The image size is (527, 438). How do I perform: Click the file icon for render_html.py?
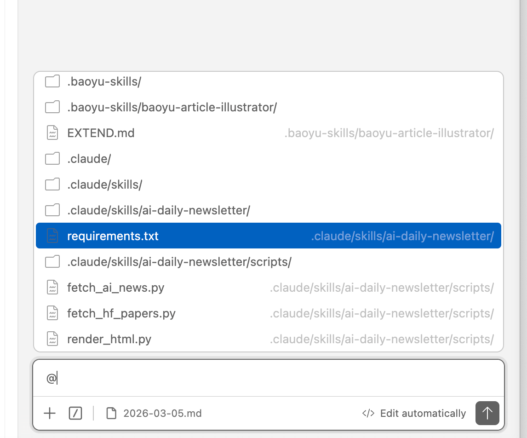tap(52, 339)
